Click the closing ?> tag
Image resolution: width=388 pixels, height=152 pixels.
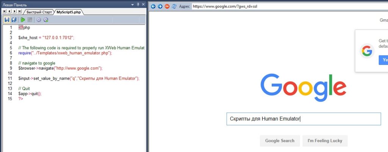pos(20,99)
